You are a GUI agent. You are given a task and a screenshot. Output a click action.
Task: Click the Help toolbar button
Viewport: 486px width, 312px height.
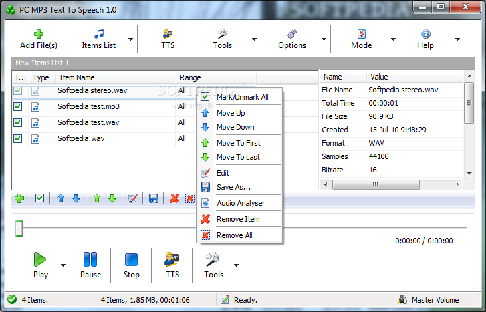pos(425,39)
